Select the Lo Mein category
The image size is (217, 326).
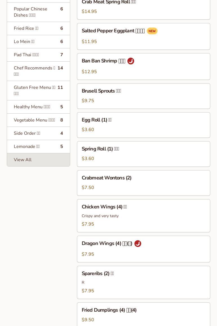38,42
